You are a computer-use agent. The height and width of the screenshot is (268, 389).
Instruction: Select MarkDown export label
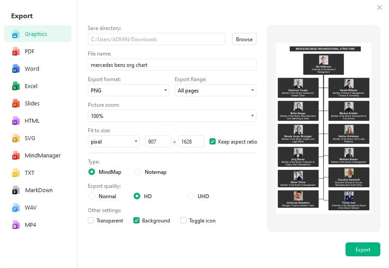39,190
